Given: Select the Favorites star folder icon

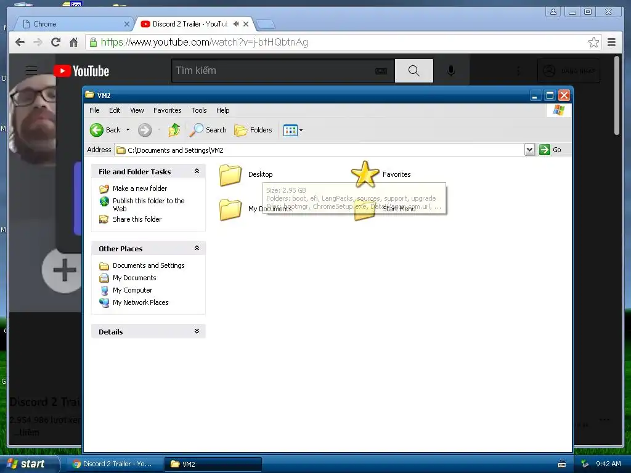Looking at the screenshot, I should [x=365, y=174].
